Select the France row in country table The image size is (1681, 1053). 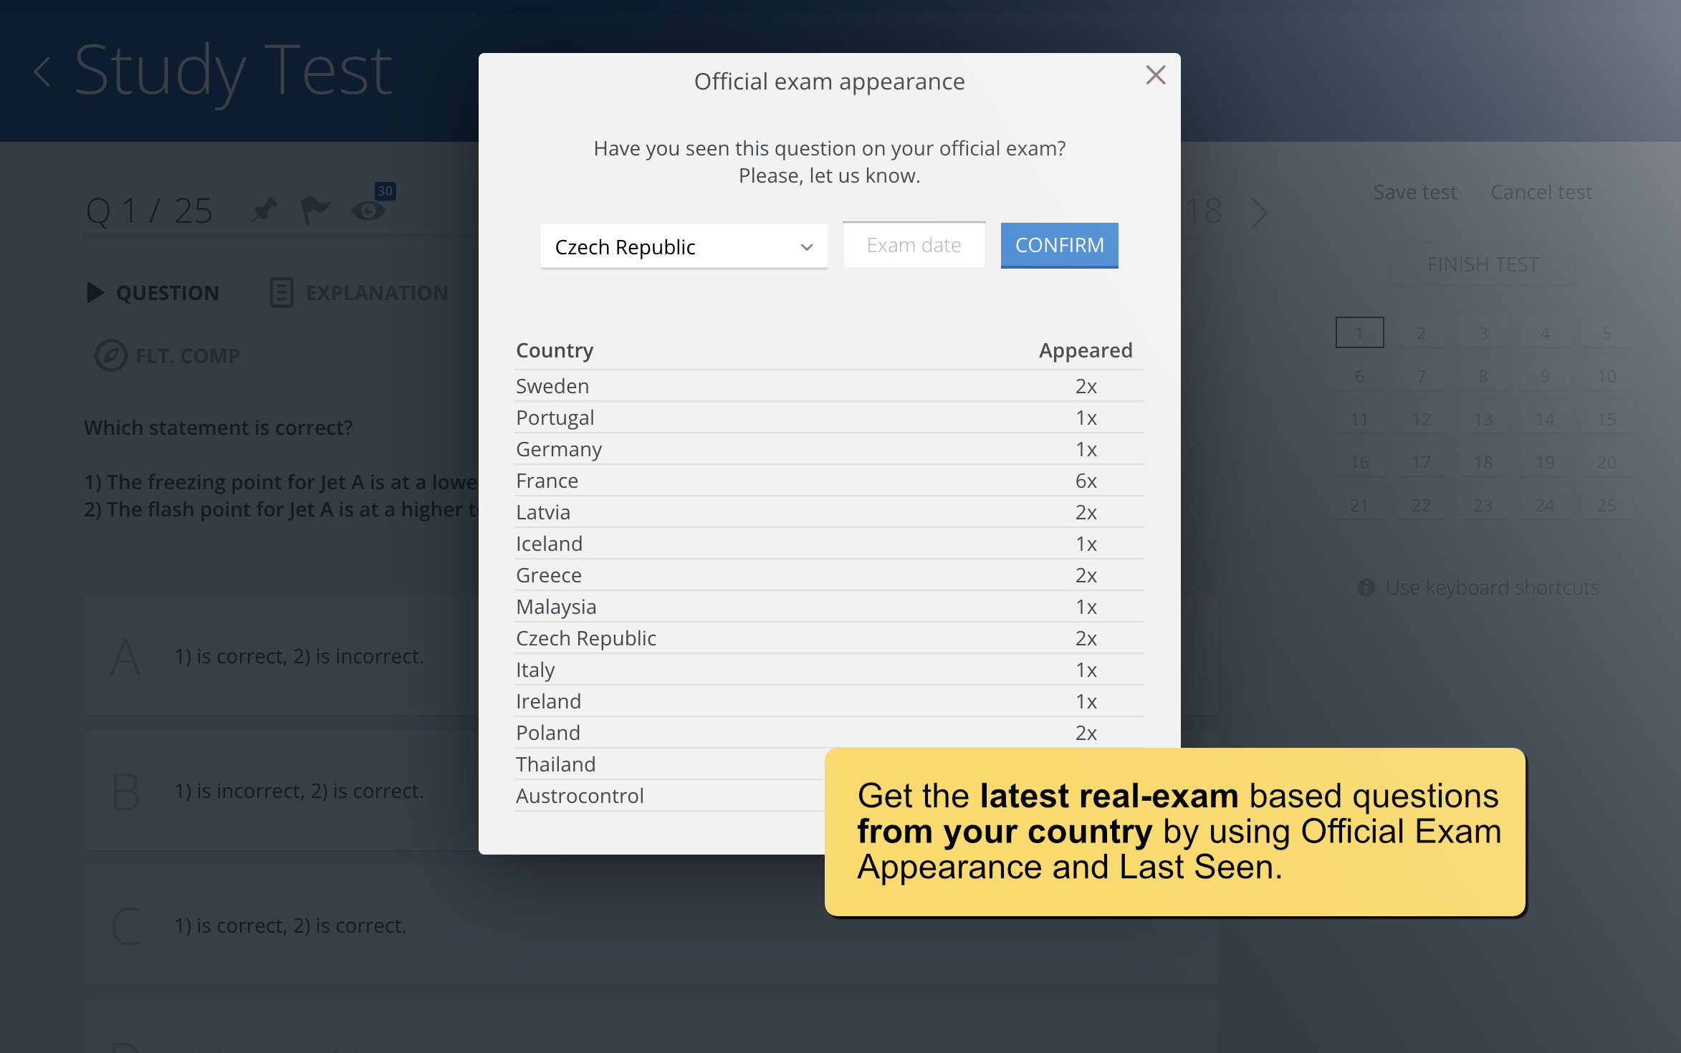pos(829,481)
